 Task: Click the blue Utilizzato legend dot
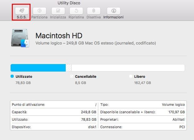point(12,76)
